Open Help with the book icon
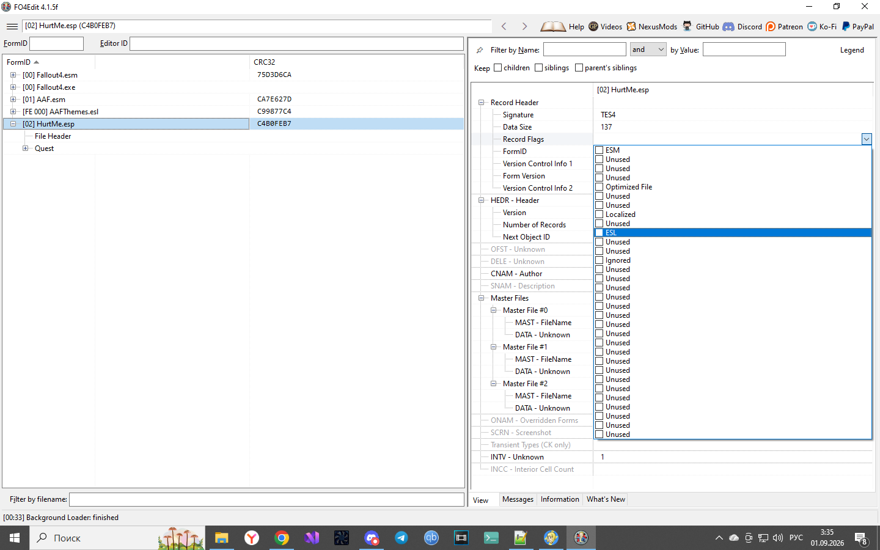The height and width of the screenshot is (550, 880). (x=553, y=26)
